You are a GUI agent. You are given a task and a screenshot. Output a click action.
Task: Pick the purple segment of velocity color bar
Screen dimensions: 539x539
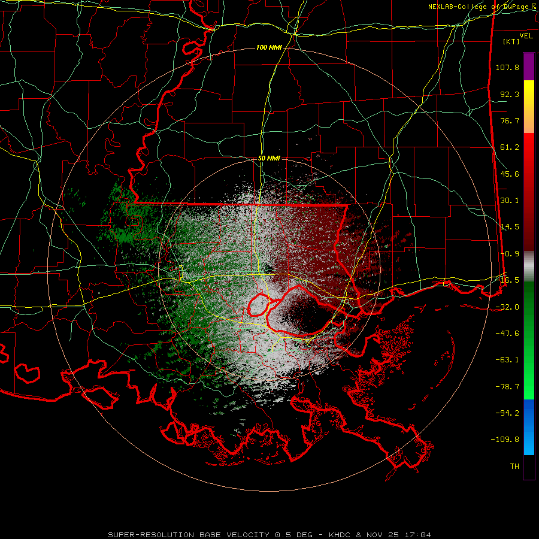pyautogui.click(x=529, y=66)
